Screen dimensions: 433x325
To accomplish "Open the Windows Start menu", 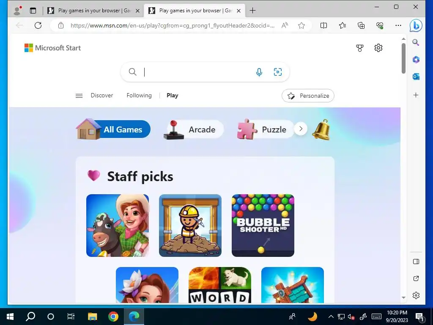I will (x=10, y=317).
